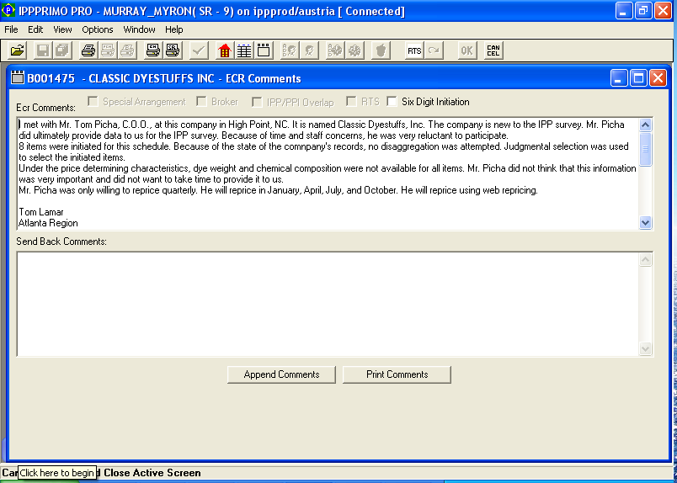Click the grayed-out save all disks icon
677x483 pixels.
pos(62,50)
